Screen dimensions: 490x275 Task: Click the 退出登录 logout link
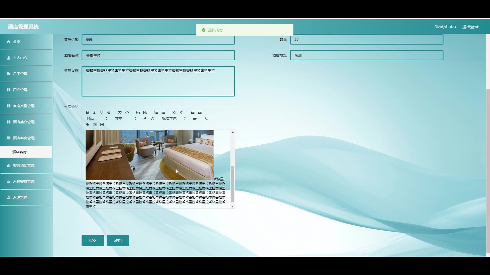470,27
